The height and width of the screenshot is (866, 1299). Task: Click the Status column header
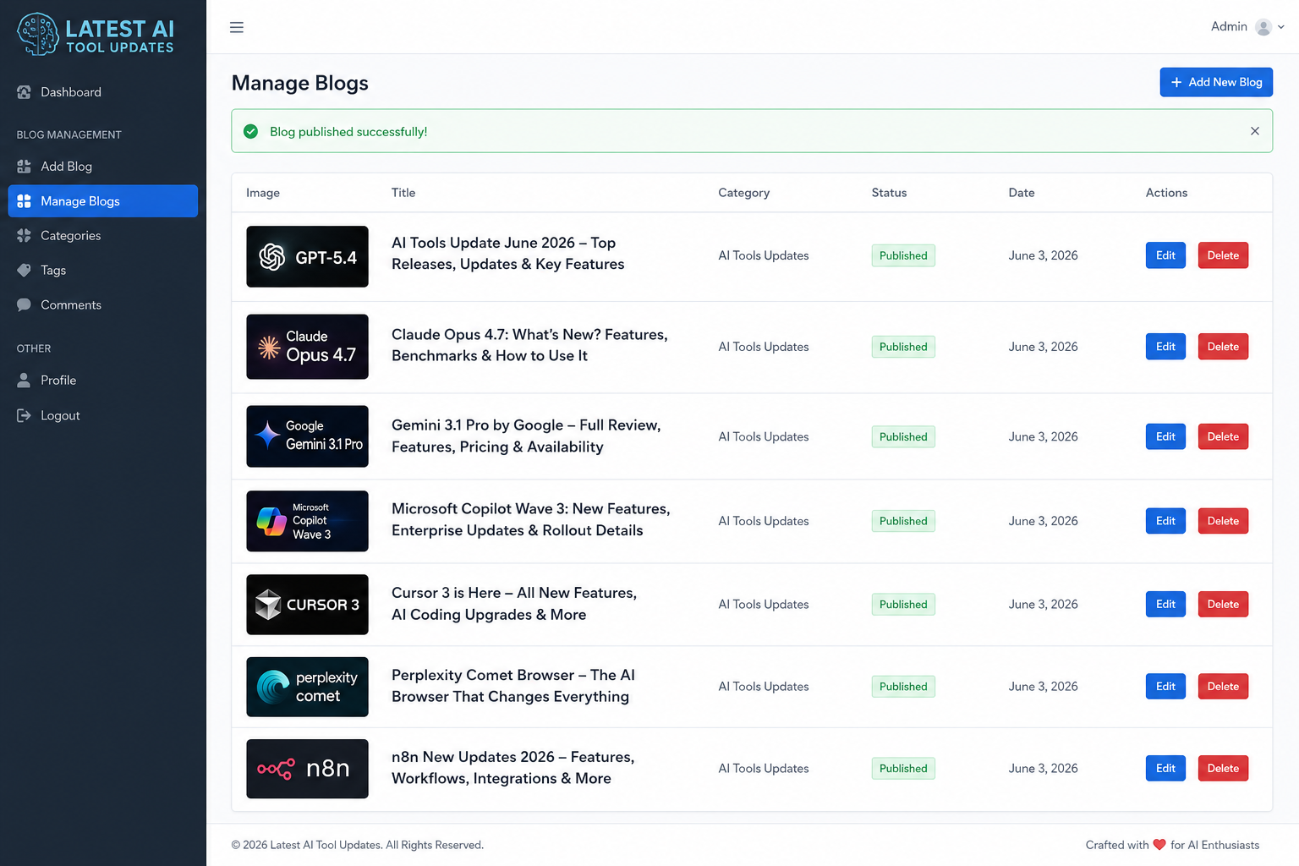889,193
